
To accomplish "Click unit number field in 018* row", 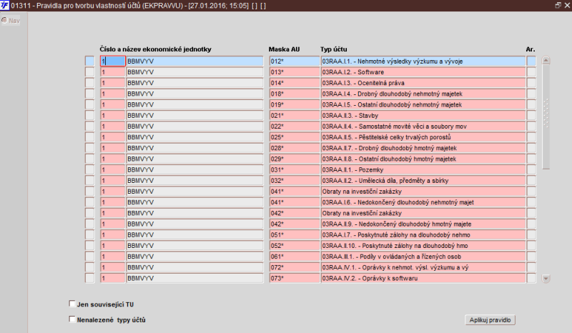I will pyautogui.click(x=113, y=94).
